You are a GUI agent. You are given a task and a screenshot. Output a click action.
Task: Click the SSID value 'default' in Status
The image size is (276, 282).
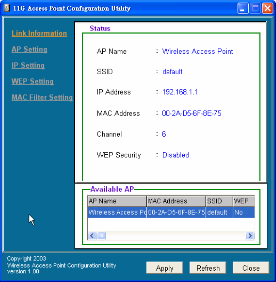(x=172, y=72)
